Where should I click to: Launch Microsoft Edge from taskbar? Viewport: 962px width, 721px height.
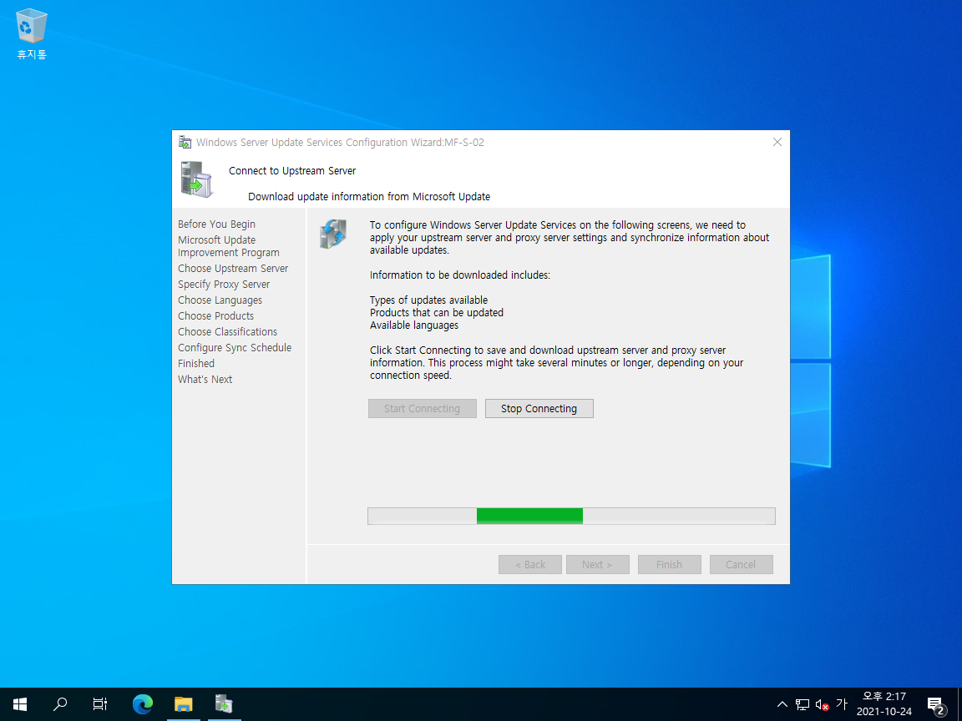coord(143,703)
